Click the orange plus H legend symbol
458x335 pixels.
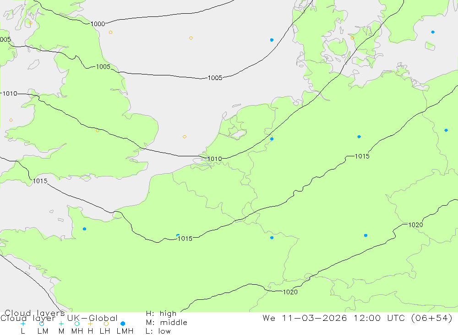(90, 324)
